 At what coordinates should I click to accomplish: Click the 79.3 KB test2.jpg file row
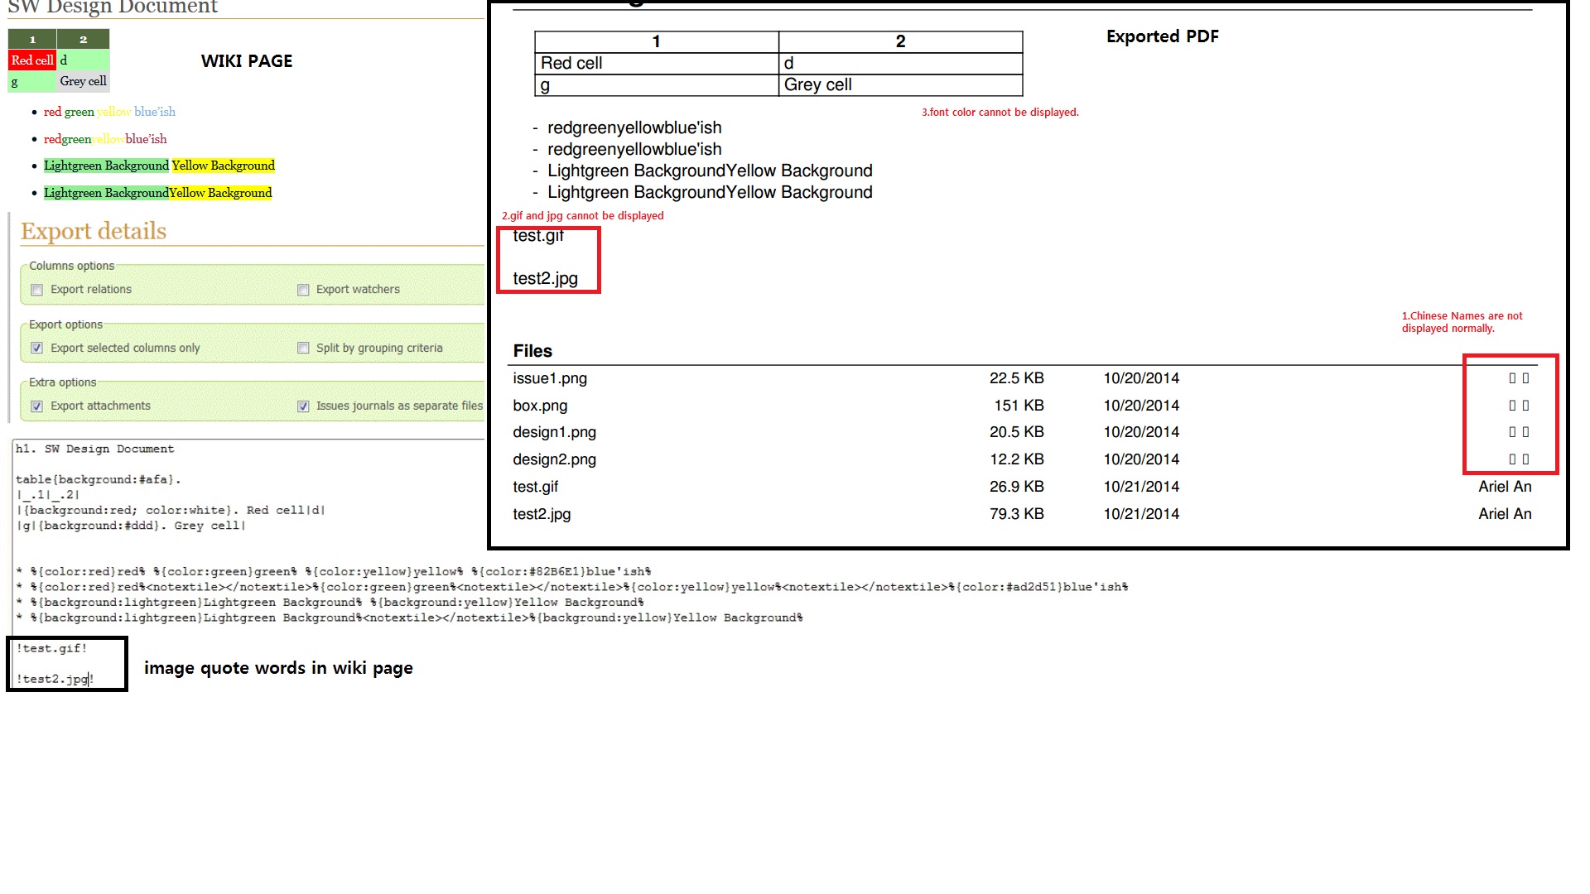point(542,514)
